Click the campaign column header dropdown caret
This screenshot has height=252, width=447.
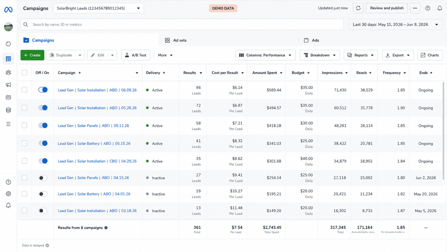click(x=137, y=73)
